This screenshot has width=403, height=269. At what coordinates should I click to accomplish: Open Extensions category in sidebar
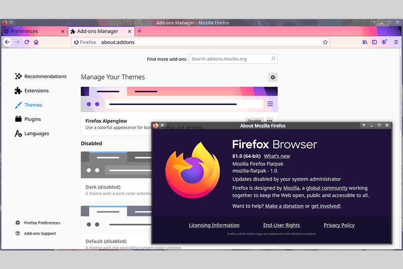tap(31, 91)
